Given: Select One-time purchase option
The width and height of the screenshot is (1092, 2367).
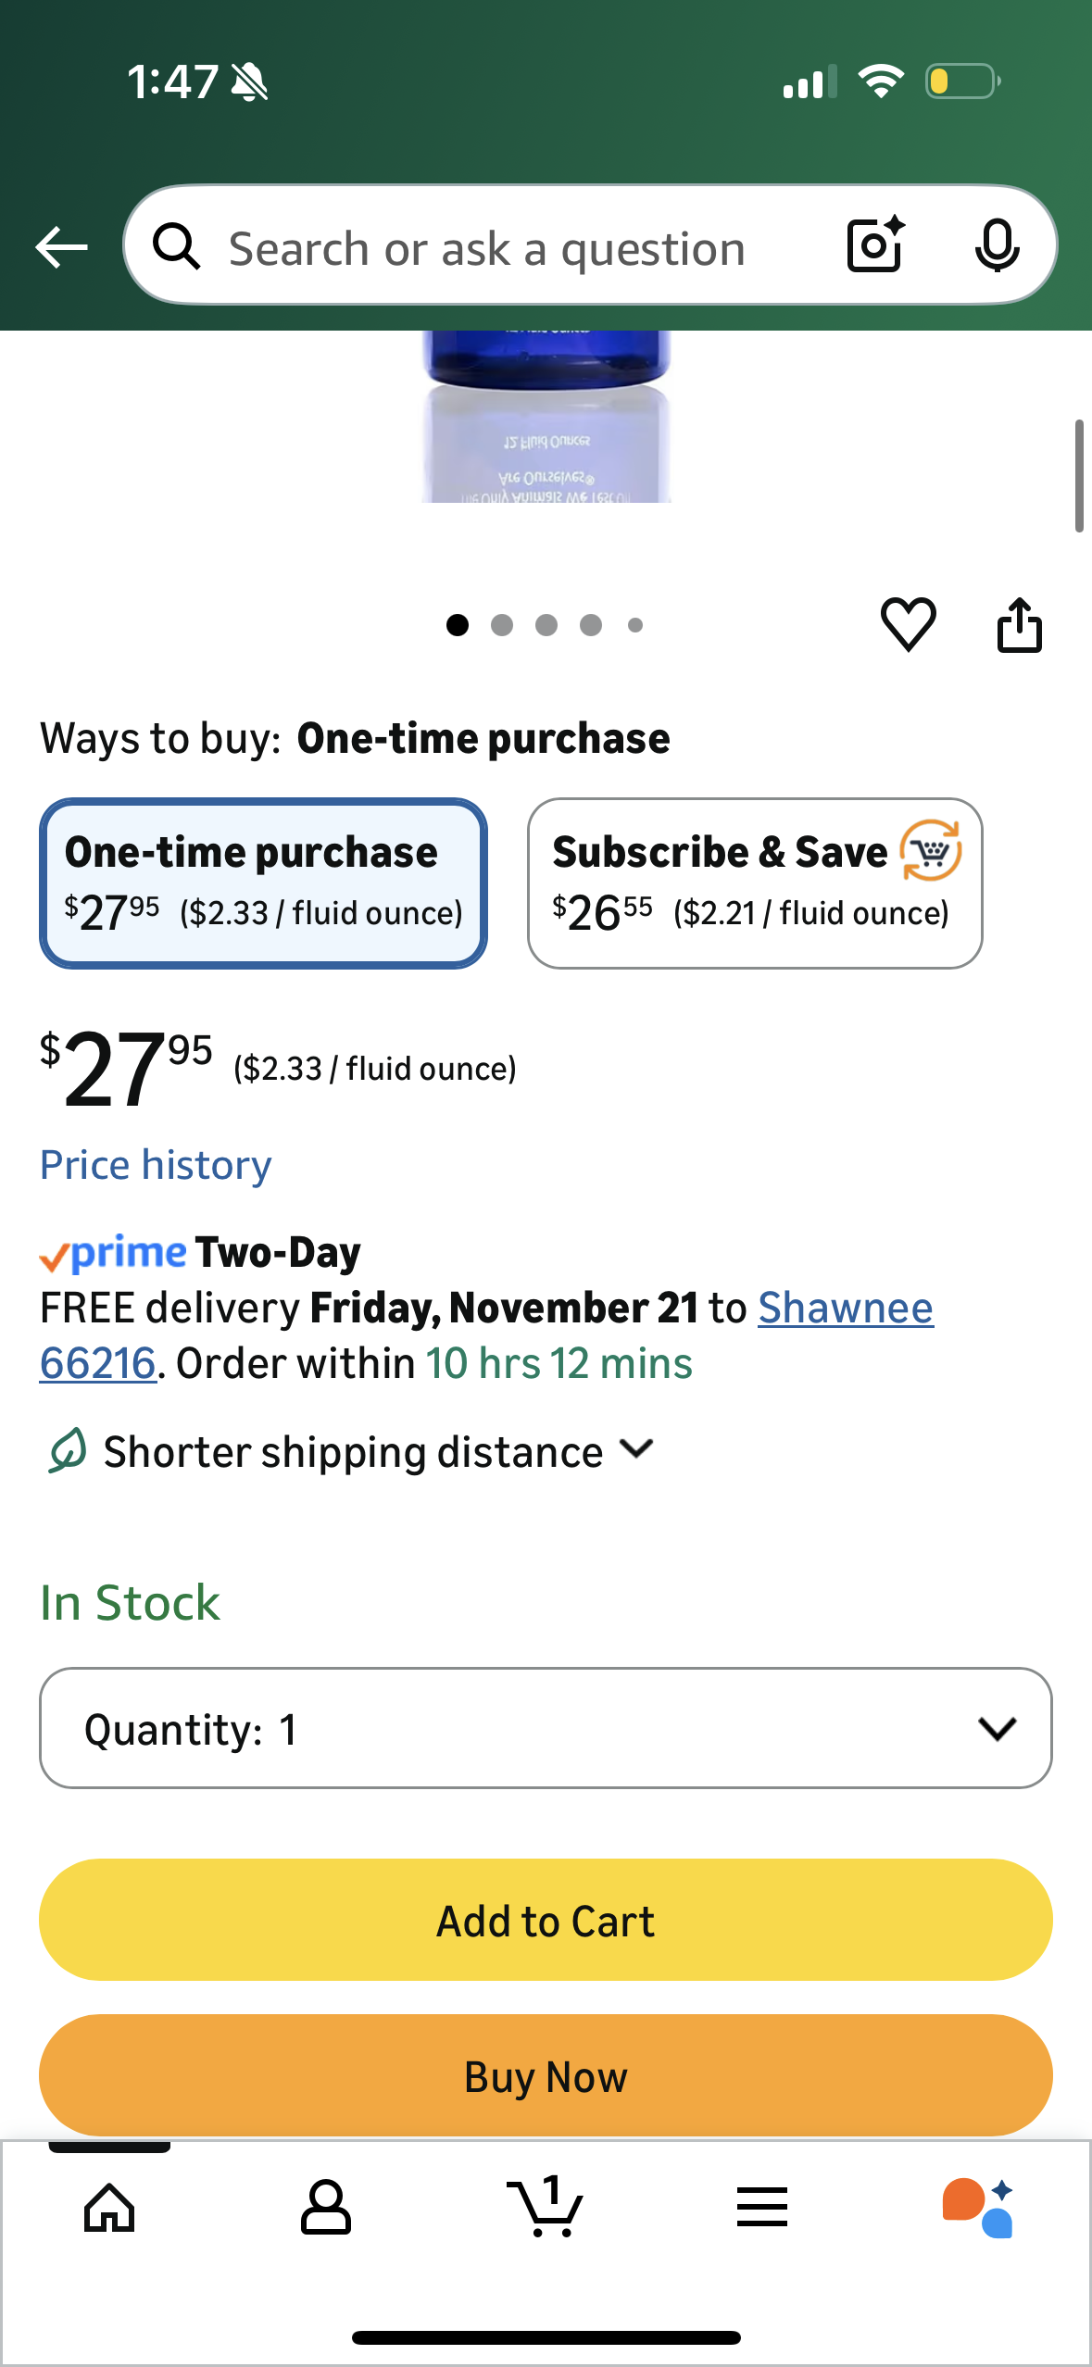Looking at the screenshot, I should [x=263, y=883].
